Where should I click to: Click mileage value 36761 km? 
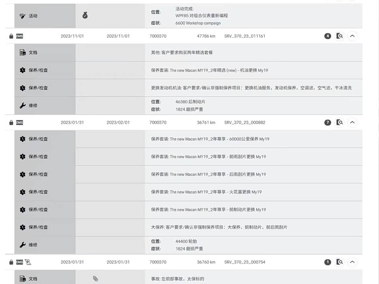206,122
